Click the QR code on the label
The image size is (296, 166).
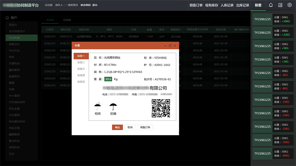161,108
